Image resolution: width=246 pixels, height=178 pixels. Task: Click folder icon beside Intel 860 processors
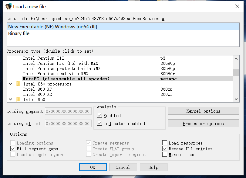pos(18,84)
